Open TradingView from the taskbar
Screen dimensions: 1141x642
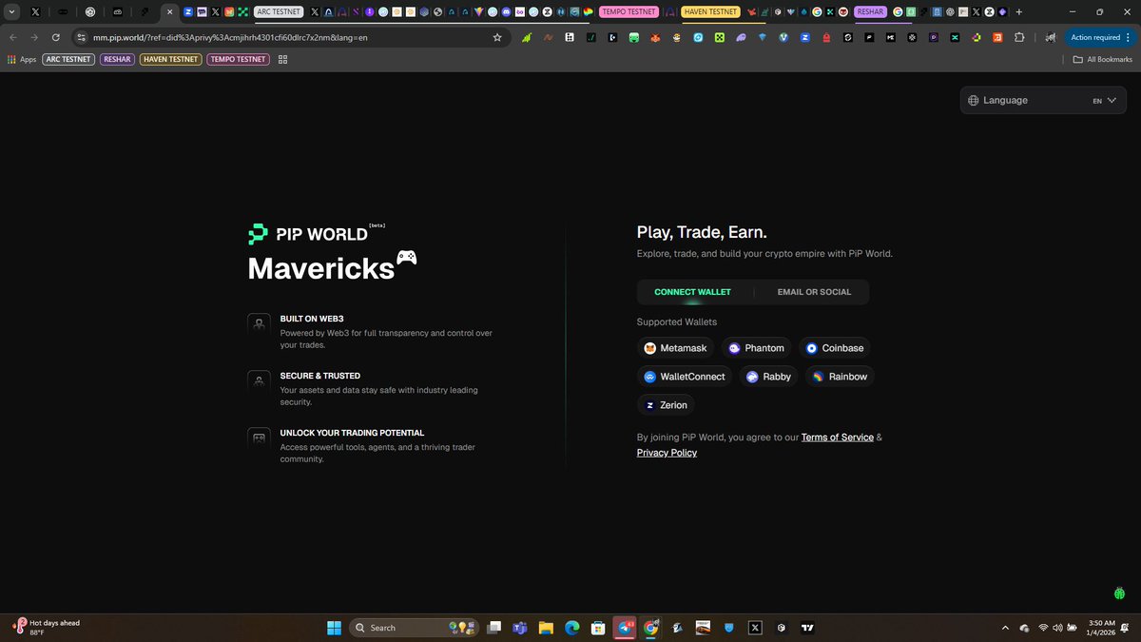[x=808, y=628]
